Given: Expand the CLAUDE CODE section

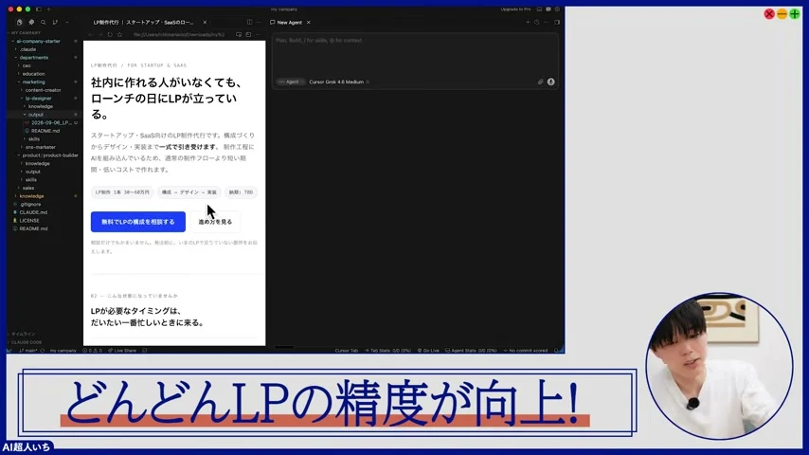Looking at the screenshot, I should coord(26,342).
